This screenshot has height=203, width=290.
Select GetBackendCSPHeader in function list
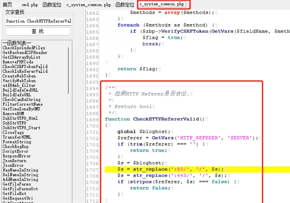pos(25,52)
